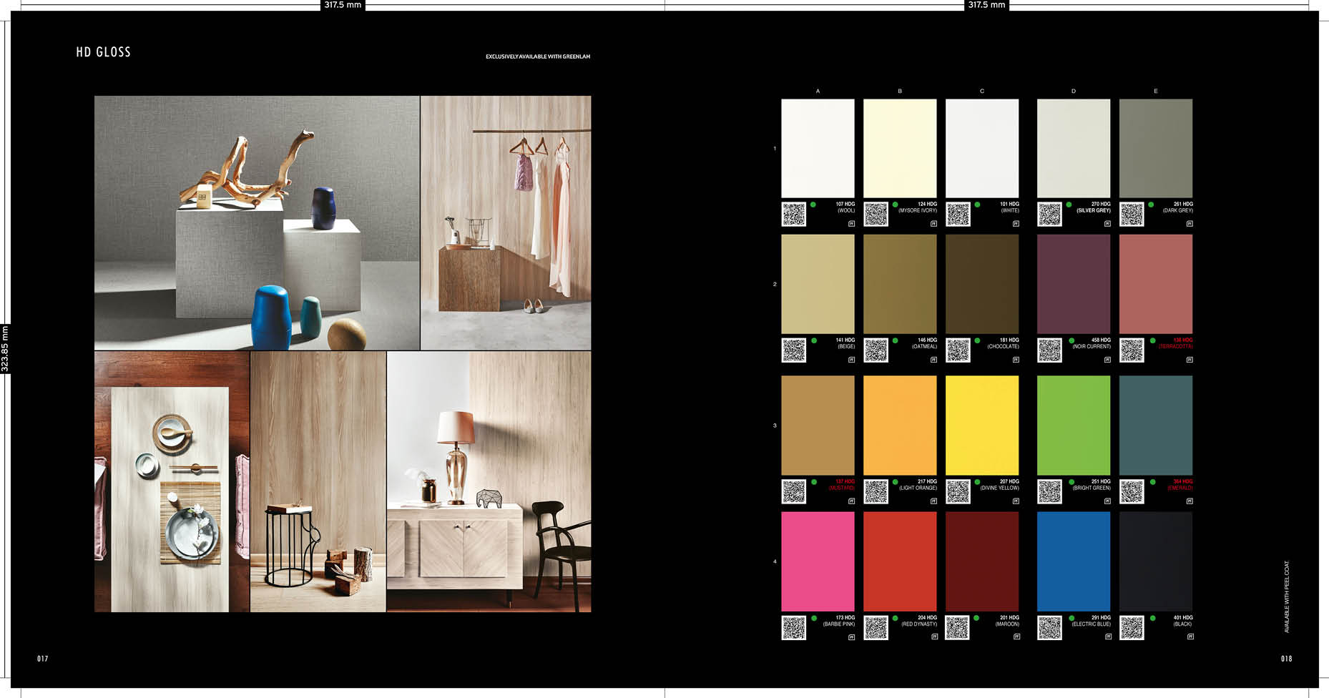Scan the QR code for 107 HDG Wool
This screenshot has width=1329, height=698.
click(x=794, y=213)
